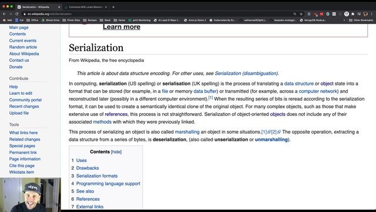
Task: Go back with the browser back arrow
Action: click(4, 14)
